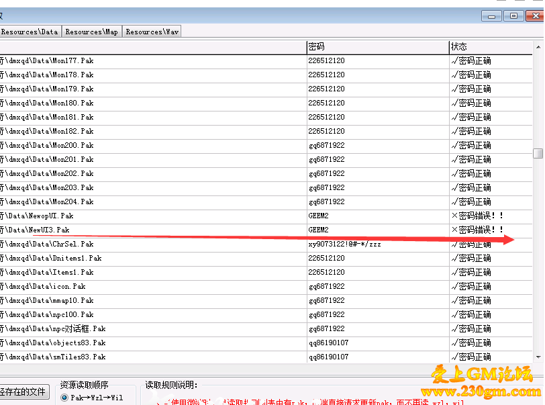Select the mmap10.Pak file row
This screenshot has height=405, width=545.
tap(266, 301)
